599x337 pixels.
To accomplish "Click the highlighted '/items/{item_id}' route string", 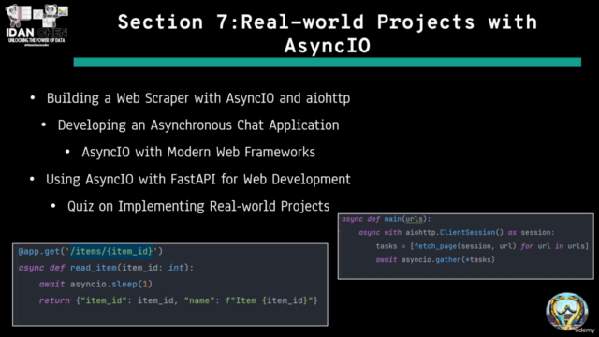I will pos(111,251).
